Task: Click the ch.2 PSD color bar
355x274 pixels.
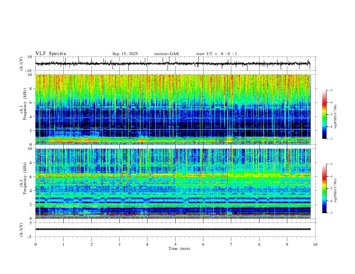Action: point(325,188)
